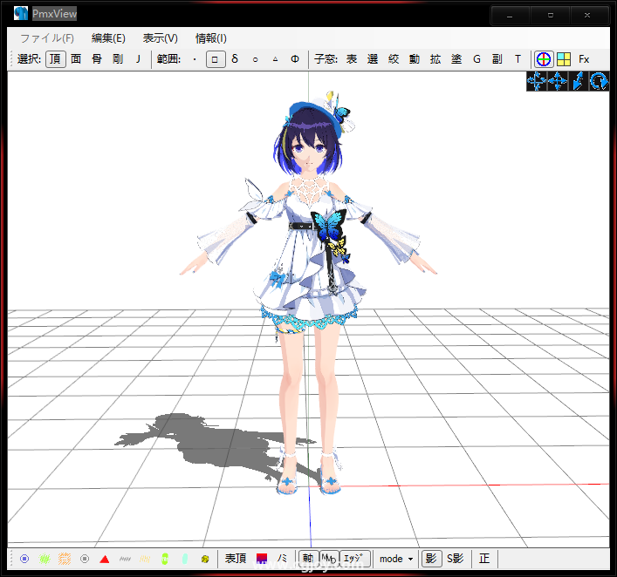Open the 編集(E) menu
Screen dimensions: 617x577
(x=108, y=38)
